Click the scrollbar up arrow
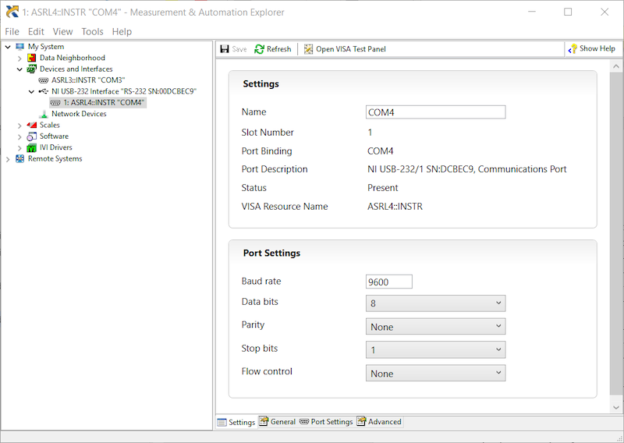 pyautogui.click(x=616, y=66)
